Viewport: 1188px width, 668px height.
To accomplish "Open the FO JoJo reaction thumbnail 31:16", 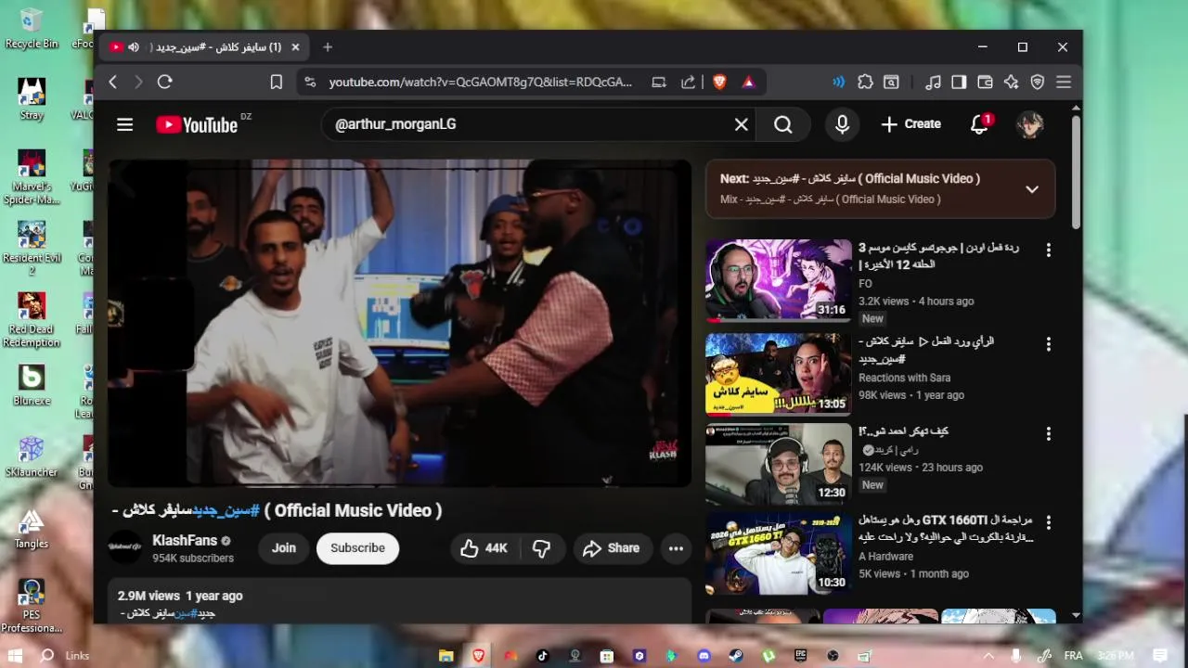I will click(x=778, y=280).
